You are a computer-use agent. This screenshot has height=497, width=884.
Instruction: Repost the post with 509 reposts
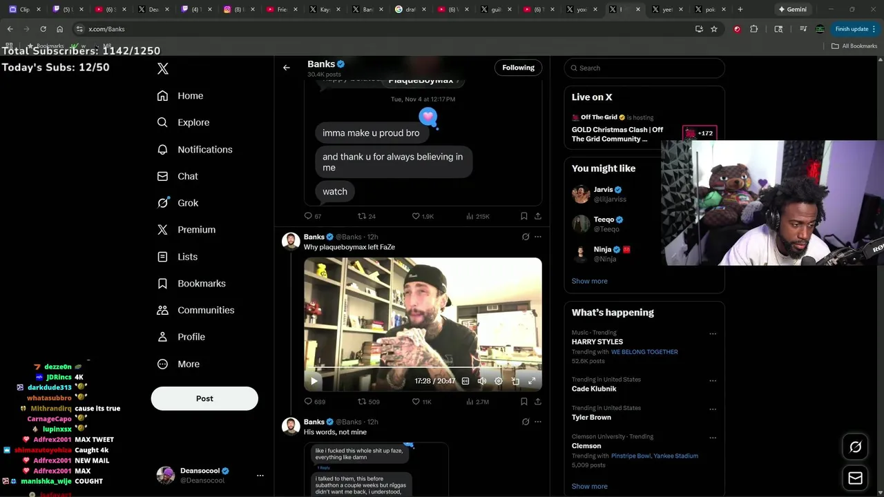pyautogui.click(x=368, y=402)
